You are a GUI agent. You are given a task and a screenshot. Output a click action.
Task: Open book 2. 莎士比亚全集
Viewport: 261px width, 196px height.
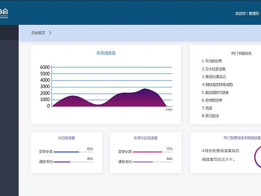tap(214, 69)
